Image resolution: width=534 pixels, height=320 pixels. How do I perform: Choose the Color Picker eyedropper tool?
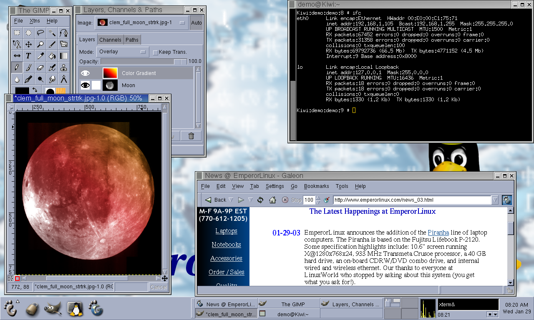pos(40,55)
